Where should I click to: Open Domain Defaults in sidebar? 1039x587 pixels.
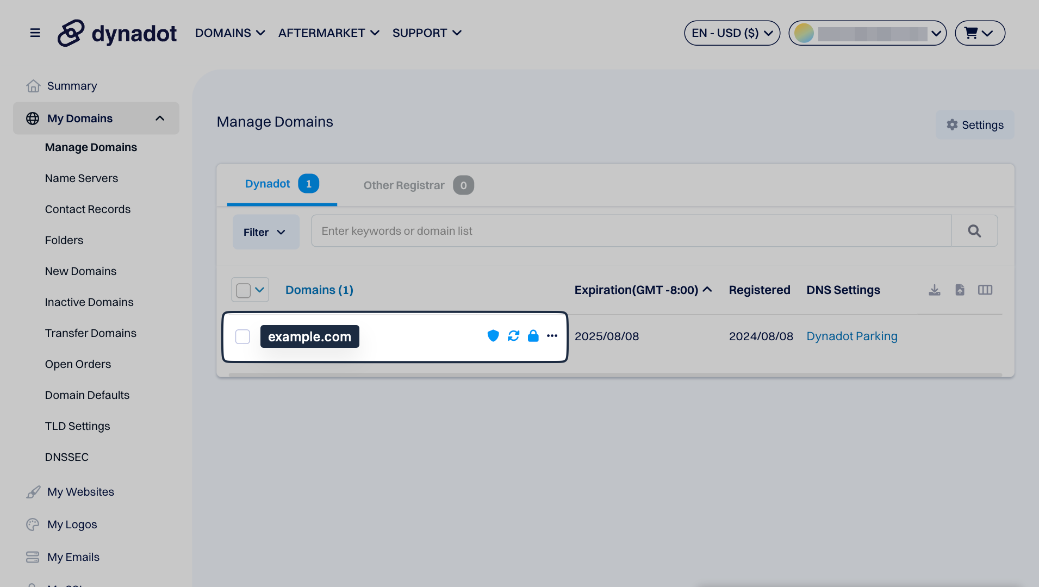[x=87, y=395]
